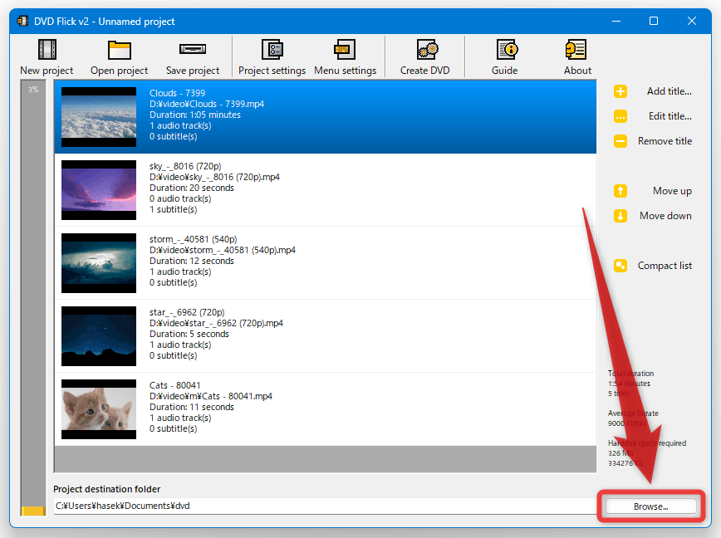Select the sky_-_8016 purple sky thumbnail
The width and height of the screenshot is (721, 538).
tap(99, 190)
